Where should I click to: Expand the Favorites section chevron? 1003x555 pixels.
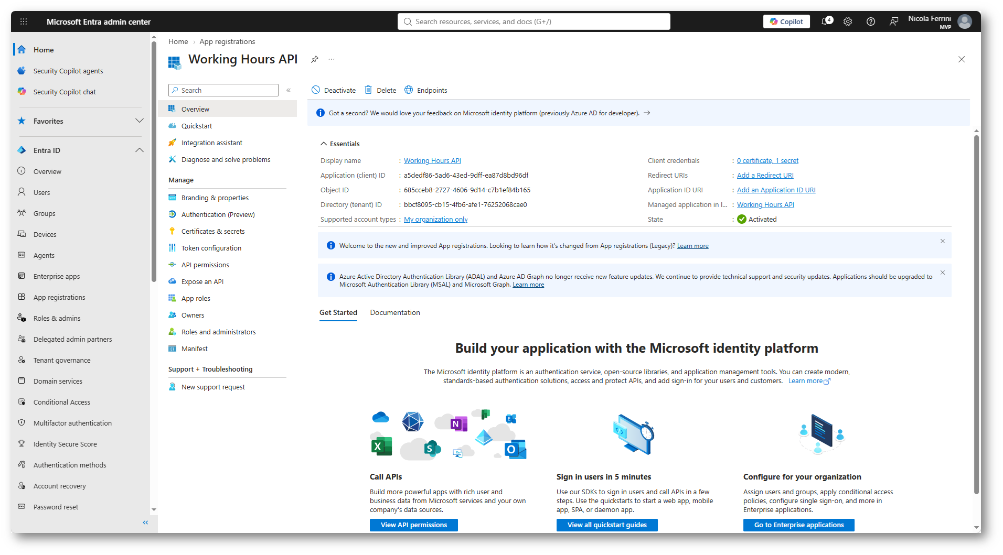(140, 121)
